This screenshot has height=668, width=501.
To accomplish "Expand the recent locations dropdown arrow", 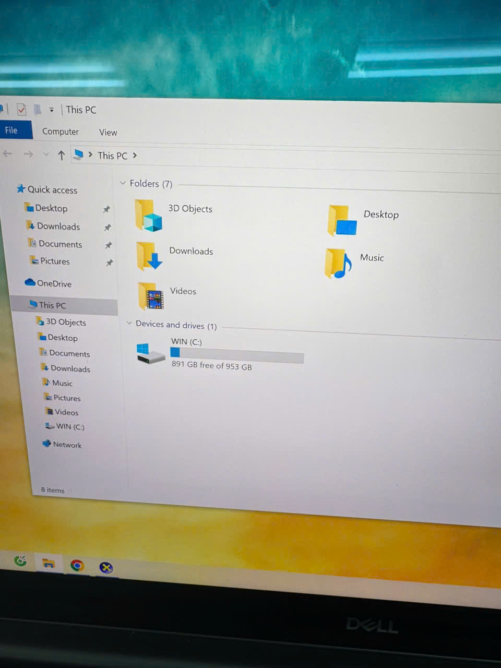I will (x=46, y=154).
